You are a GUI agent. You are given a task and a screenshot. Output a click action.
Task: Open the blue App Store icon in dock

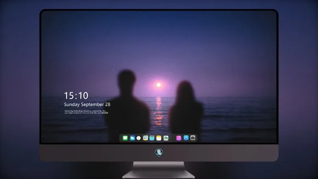point(186,138)
